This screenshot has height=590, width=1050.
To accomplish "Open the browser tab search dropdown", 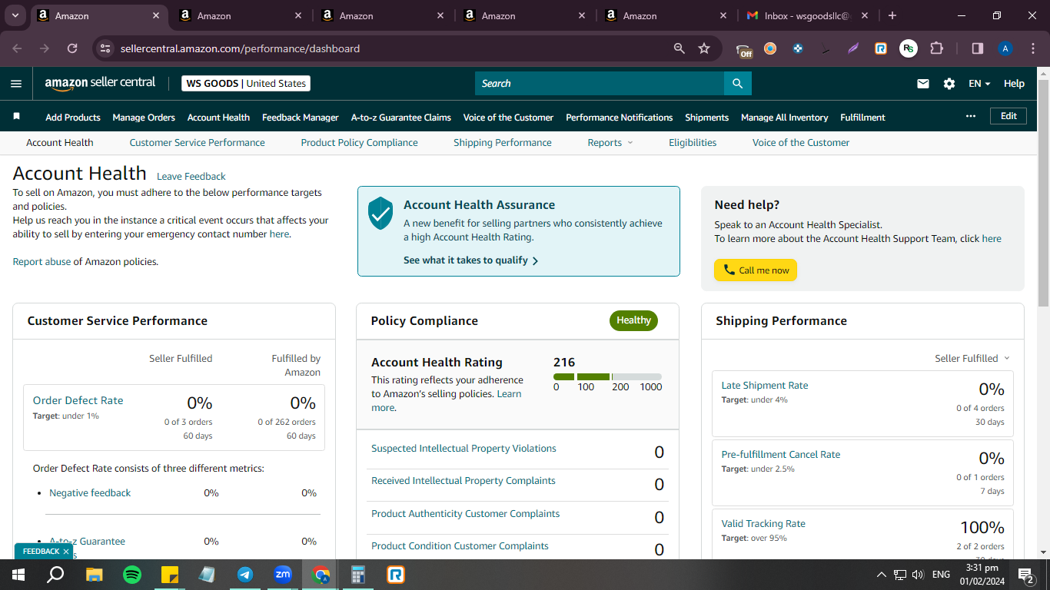I will pyautogui.click(x=15, y=15).
